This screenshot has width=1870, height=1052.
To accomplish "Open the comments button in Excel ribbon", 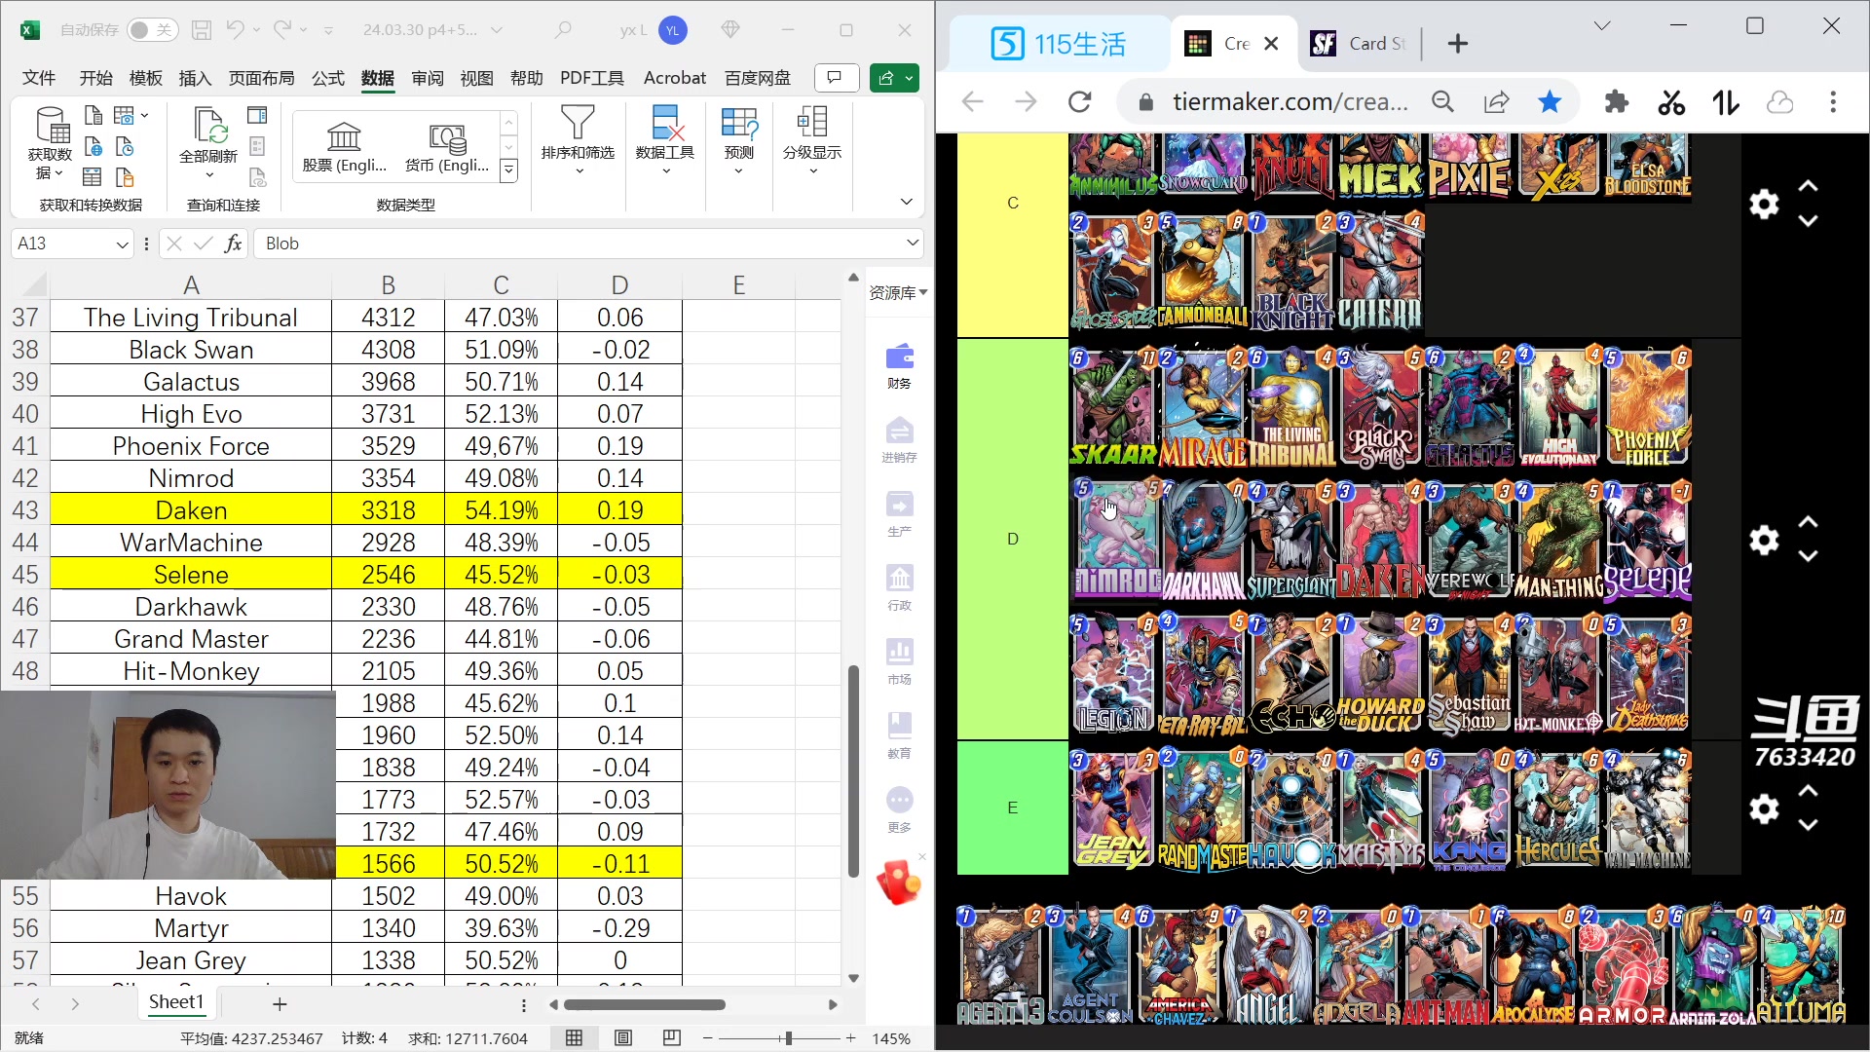I will 836,78.
